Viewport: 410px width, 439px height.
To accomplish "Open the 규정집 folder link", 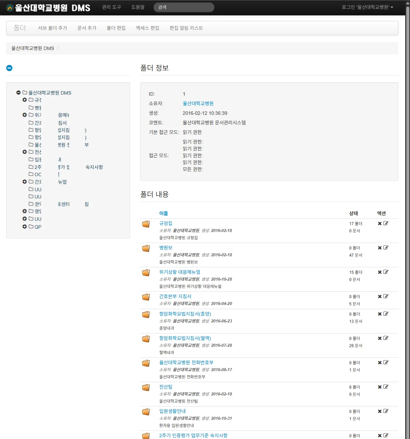I will point(166,223).
